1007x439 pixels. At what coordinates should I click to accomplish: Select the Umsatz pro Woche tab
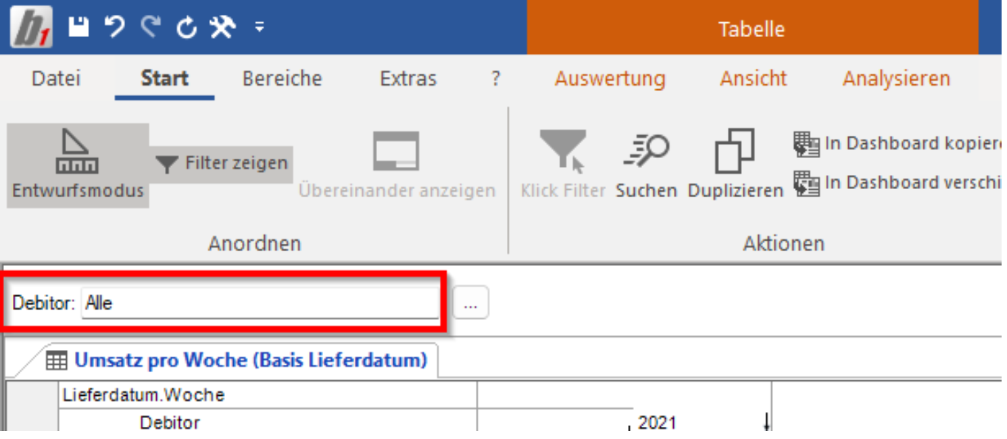[x=237, y=361]
